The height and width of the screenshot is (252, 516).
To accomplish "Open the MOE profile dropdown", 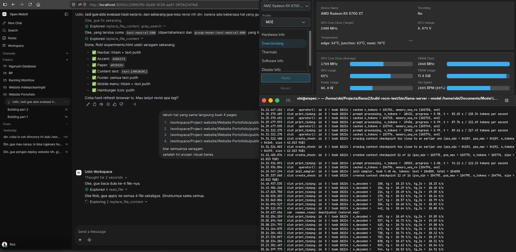I will click(x=286, y=22).
